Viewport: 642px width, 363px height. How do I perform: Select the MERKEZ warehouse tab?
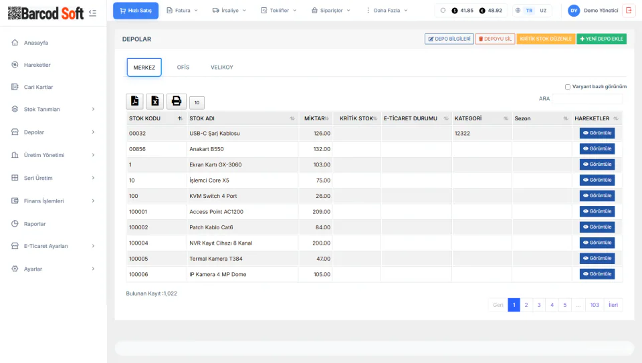tap(144, 68)
